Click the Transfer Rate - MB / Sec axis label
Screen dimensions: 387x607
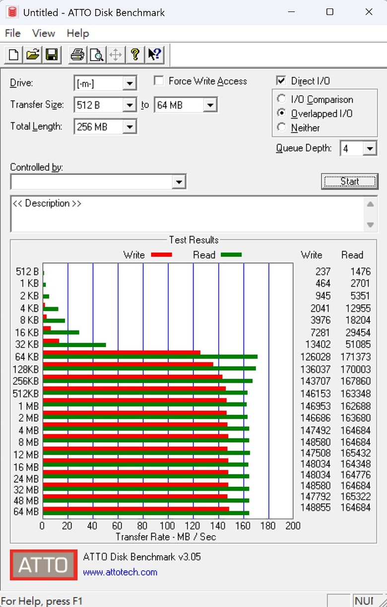tap(166, 537)
